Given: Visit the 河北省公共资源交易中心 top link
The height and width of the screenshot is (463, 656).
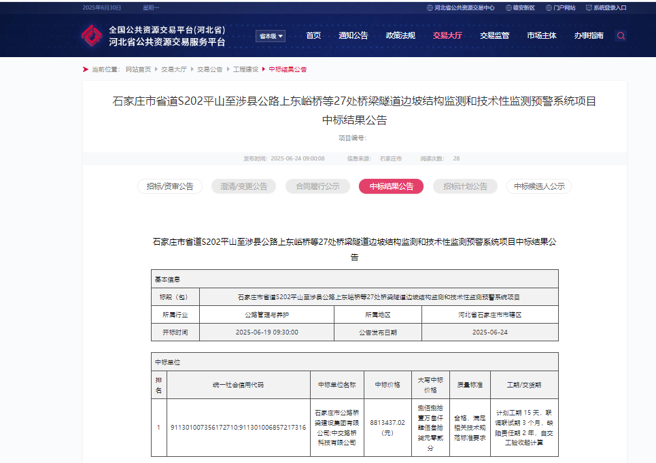Looking at the screenshot, I should pyautogui.click(x=460, y=7).
